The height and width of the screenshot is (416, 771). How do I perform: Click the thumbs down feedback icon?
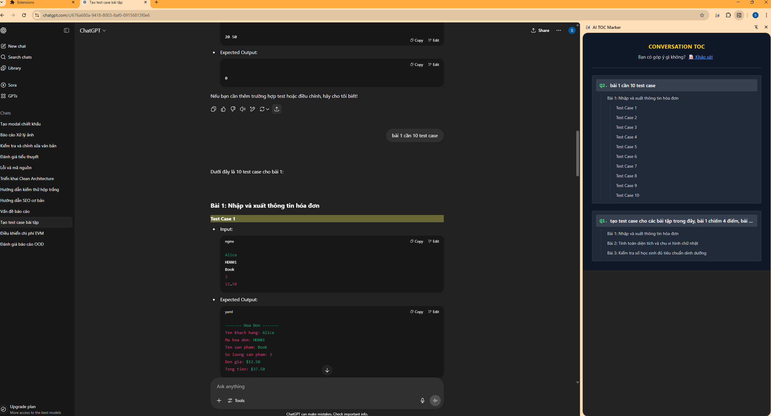coord(233,109)
